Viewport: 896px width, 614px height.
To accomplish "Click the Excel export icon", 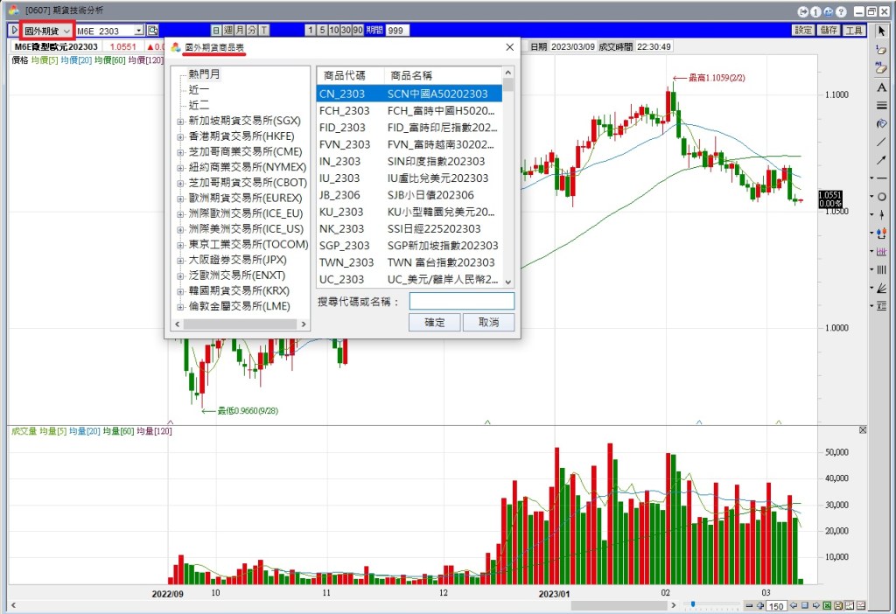I will point(826,605).
